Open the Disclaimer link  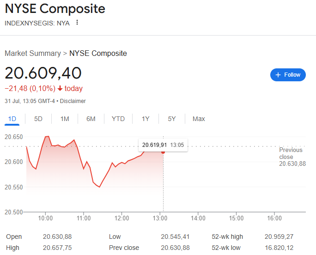tap(73, 101)
